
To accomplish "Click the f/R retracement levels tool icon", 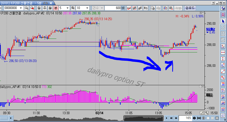I will 223,109.
